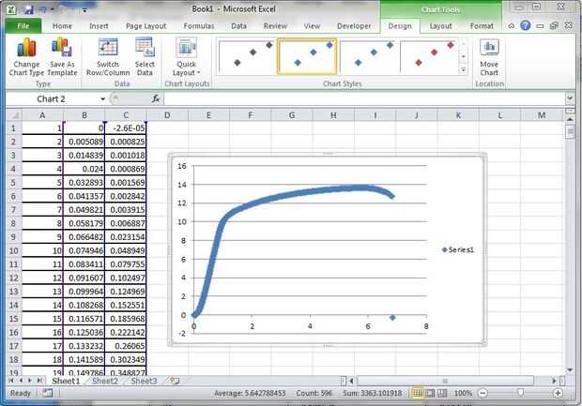This screenshot has width=582, height=406.
Task: Switch to the Review tab
Action: coord(275,26)
